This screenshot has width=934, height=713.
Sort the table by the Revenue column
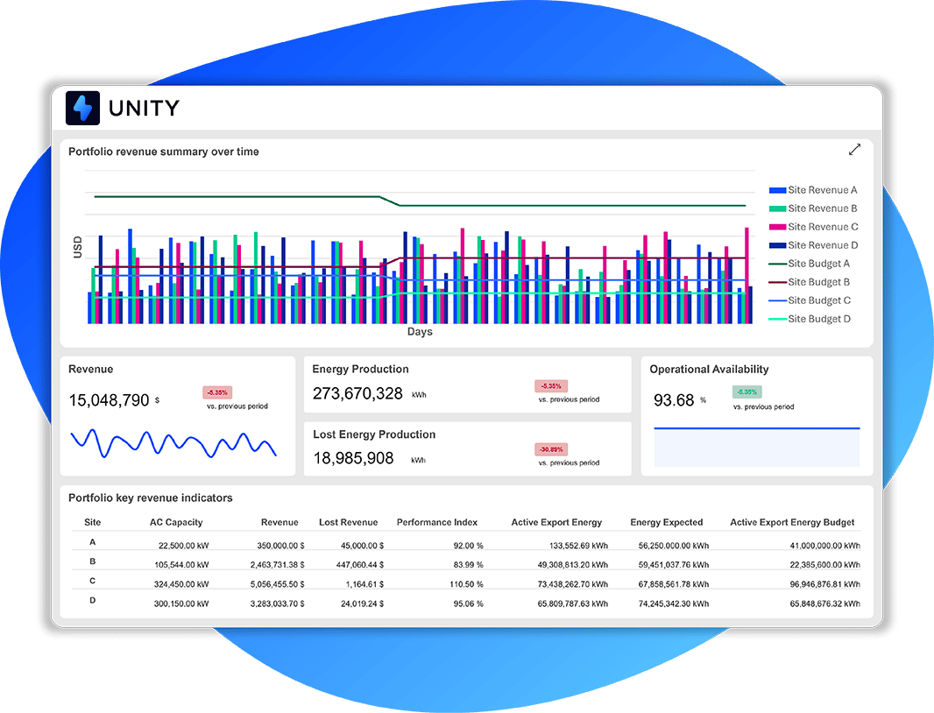[x=279, y=521]
